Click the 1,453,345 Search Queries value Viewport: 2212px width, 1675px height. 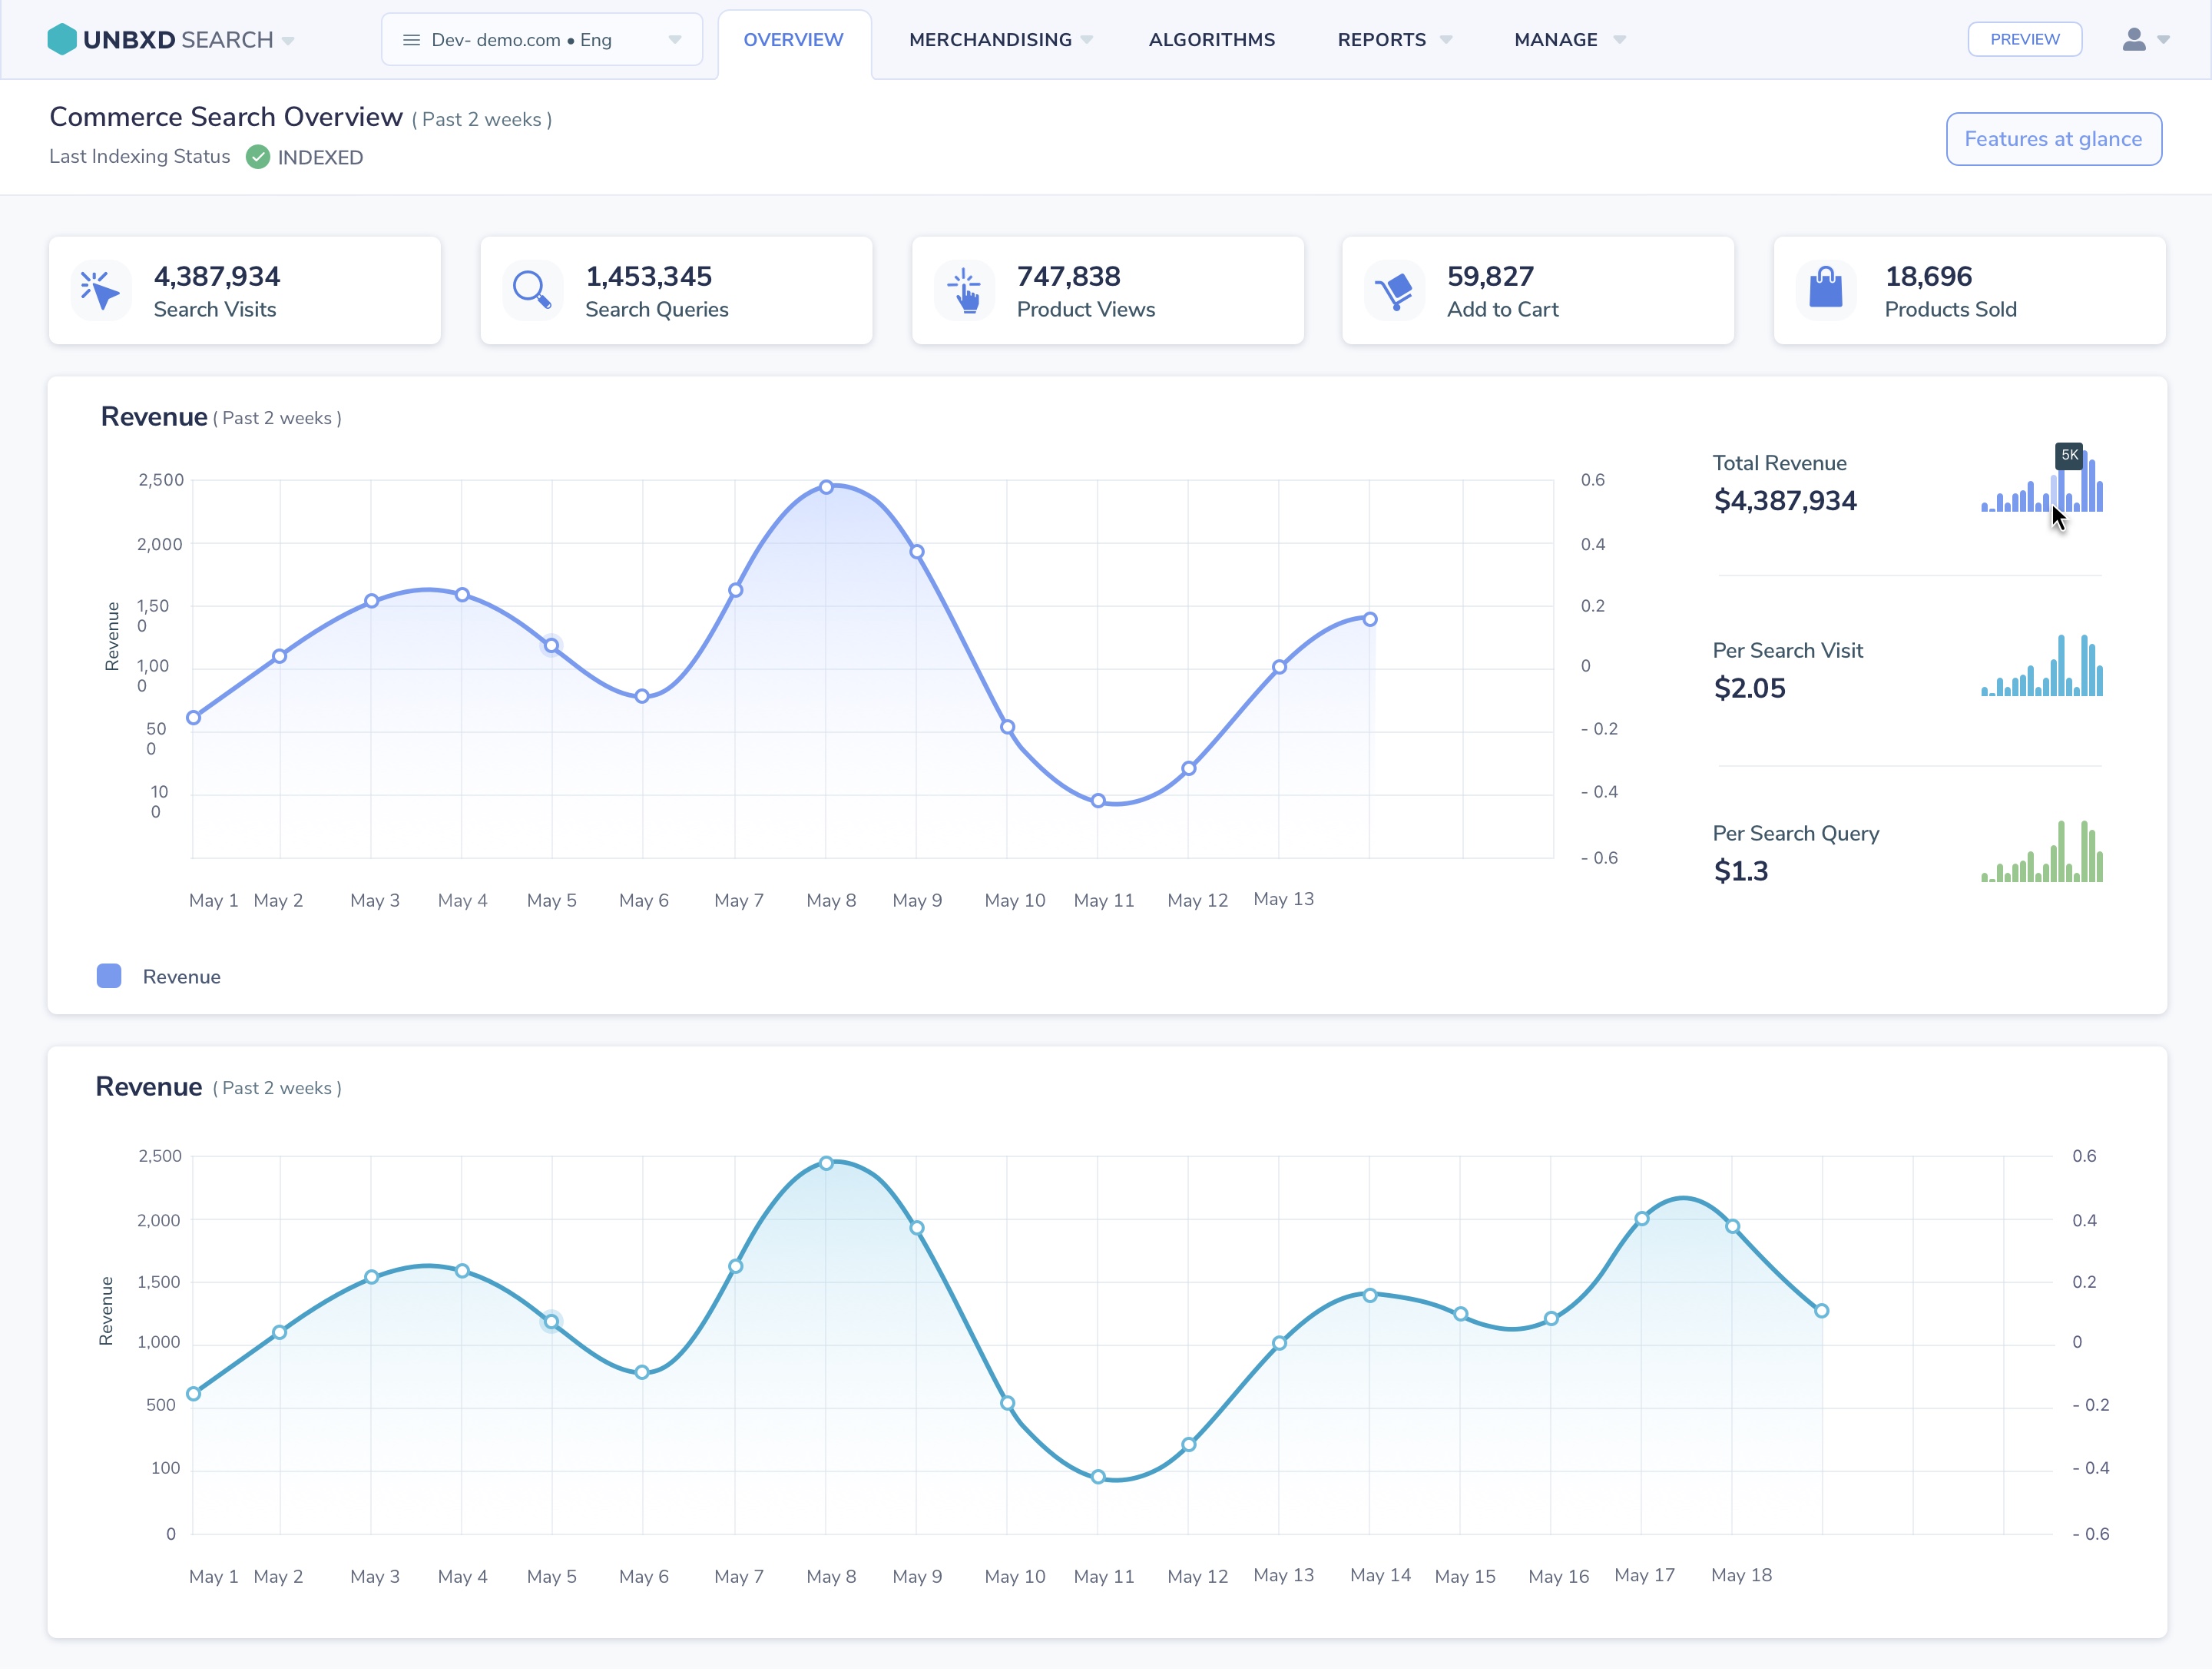[649, 276]
